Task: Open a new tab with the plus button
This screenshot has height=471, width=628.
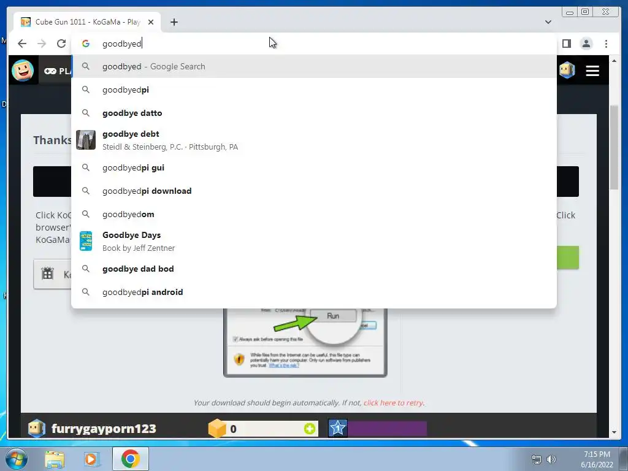Action: coord(174,22)
